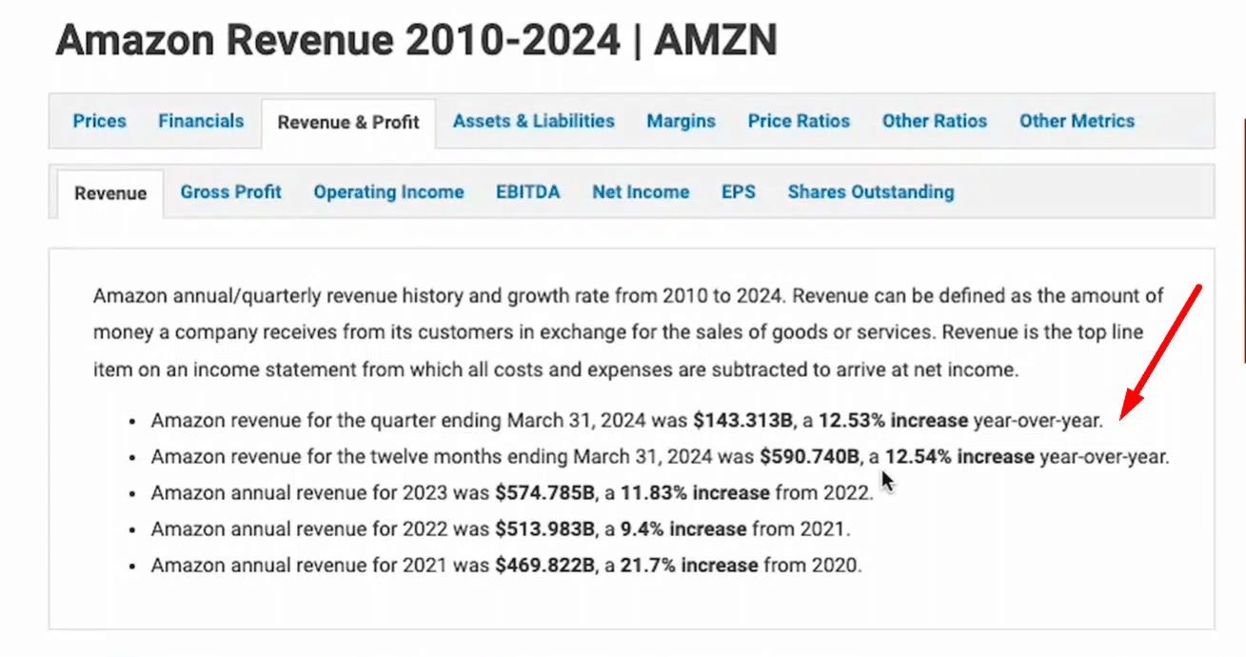This screenshot has width=1246, height=657.
Task: Switch to the Financials tab
Action: click(201, 121)
